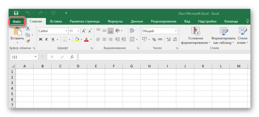Click the Increase Indent icon
This screenshot has height=117, width=259.
(x=124, y=39)
